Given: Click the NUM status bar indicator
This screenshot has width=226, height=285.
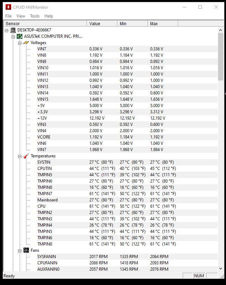Looking at the screenshot, I should coord(199,276).
